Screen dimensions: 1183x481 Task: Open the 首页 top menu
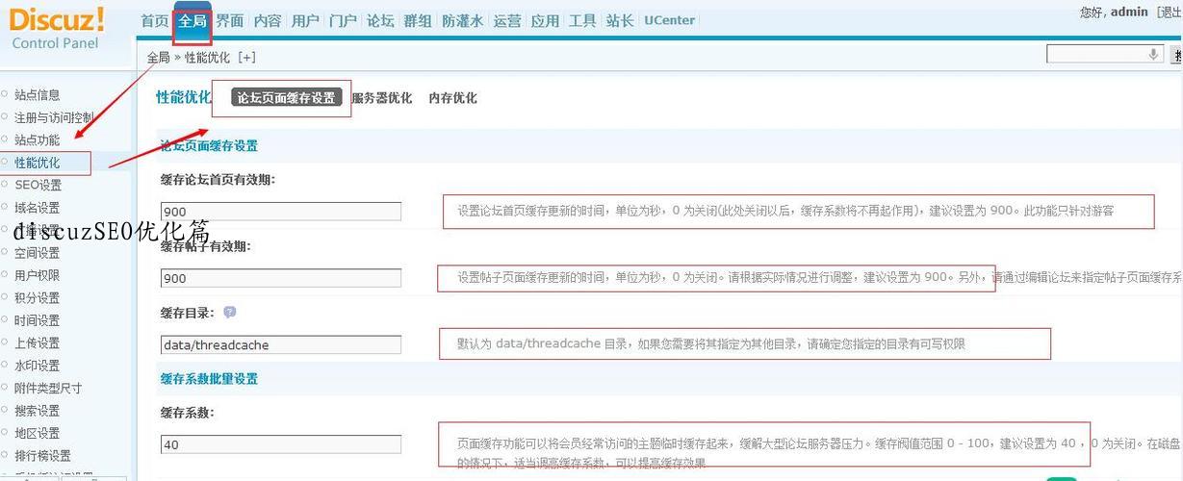[155, 20]
